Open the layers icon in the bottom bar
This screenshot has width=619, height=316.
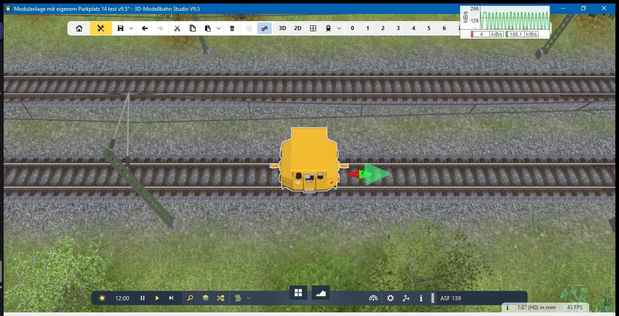pos(206,298)
